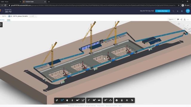Toggle the section analysis eye tool
The width and height of the screenshot is (191, 107).
tap(99, 100)
